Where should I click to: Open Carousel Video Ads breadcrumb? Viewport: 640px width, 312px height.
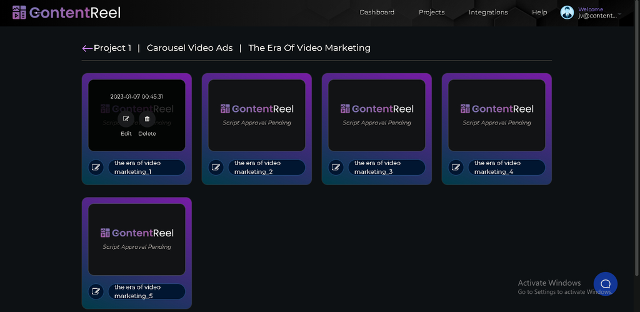tap(190, 48)
